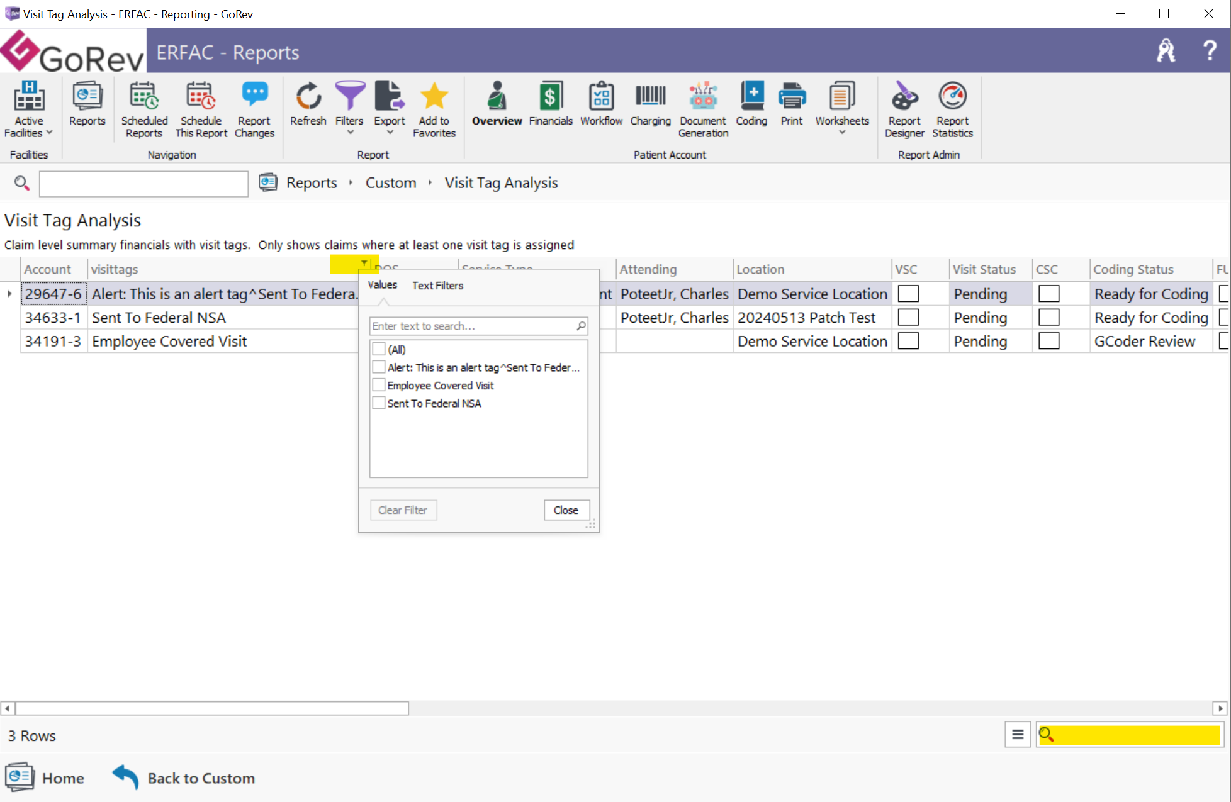This screenshot has width=1231, height=802.
Task: Check the Employee Covered Visit filter value
Action: coord(379,385)
